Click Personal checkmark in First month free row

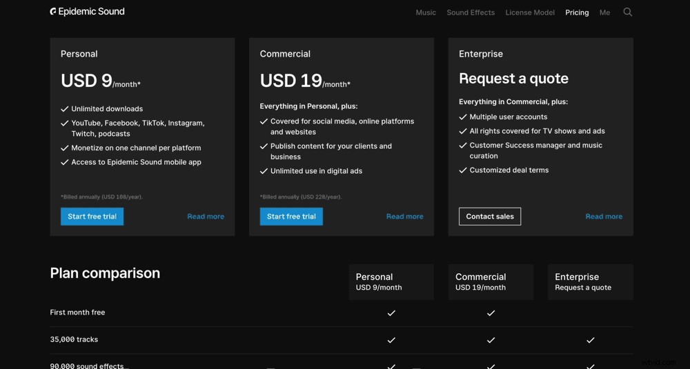coord(391,313)
